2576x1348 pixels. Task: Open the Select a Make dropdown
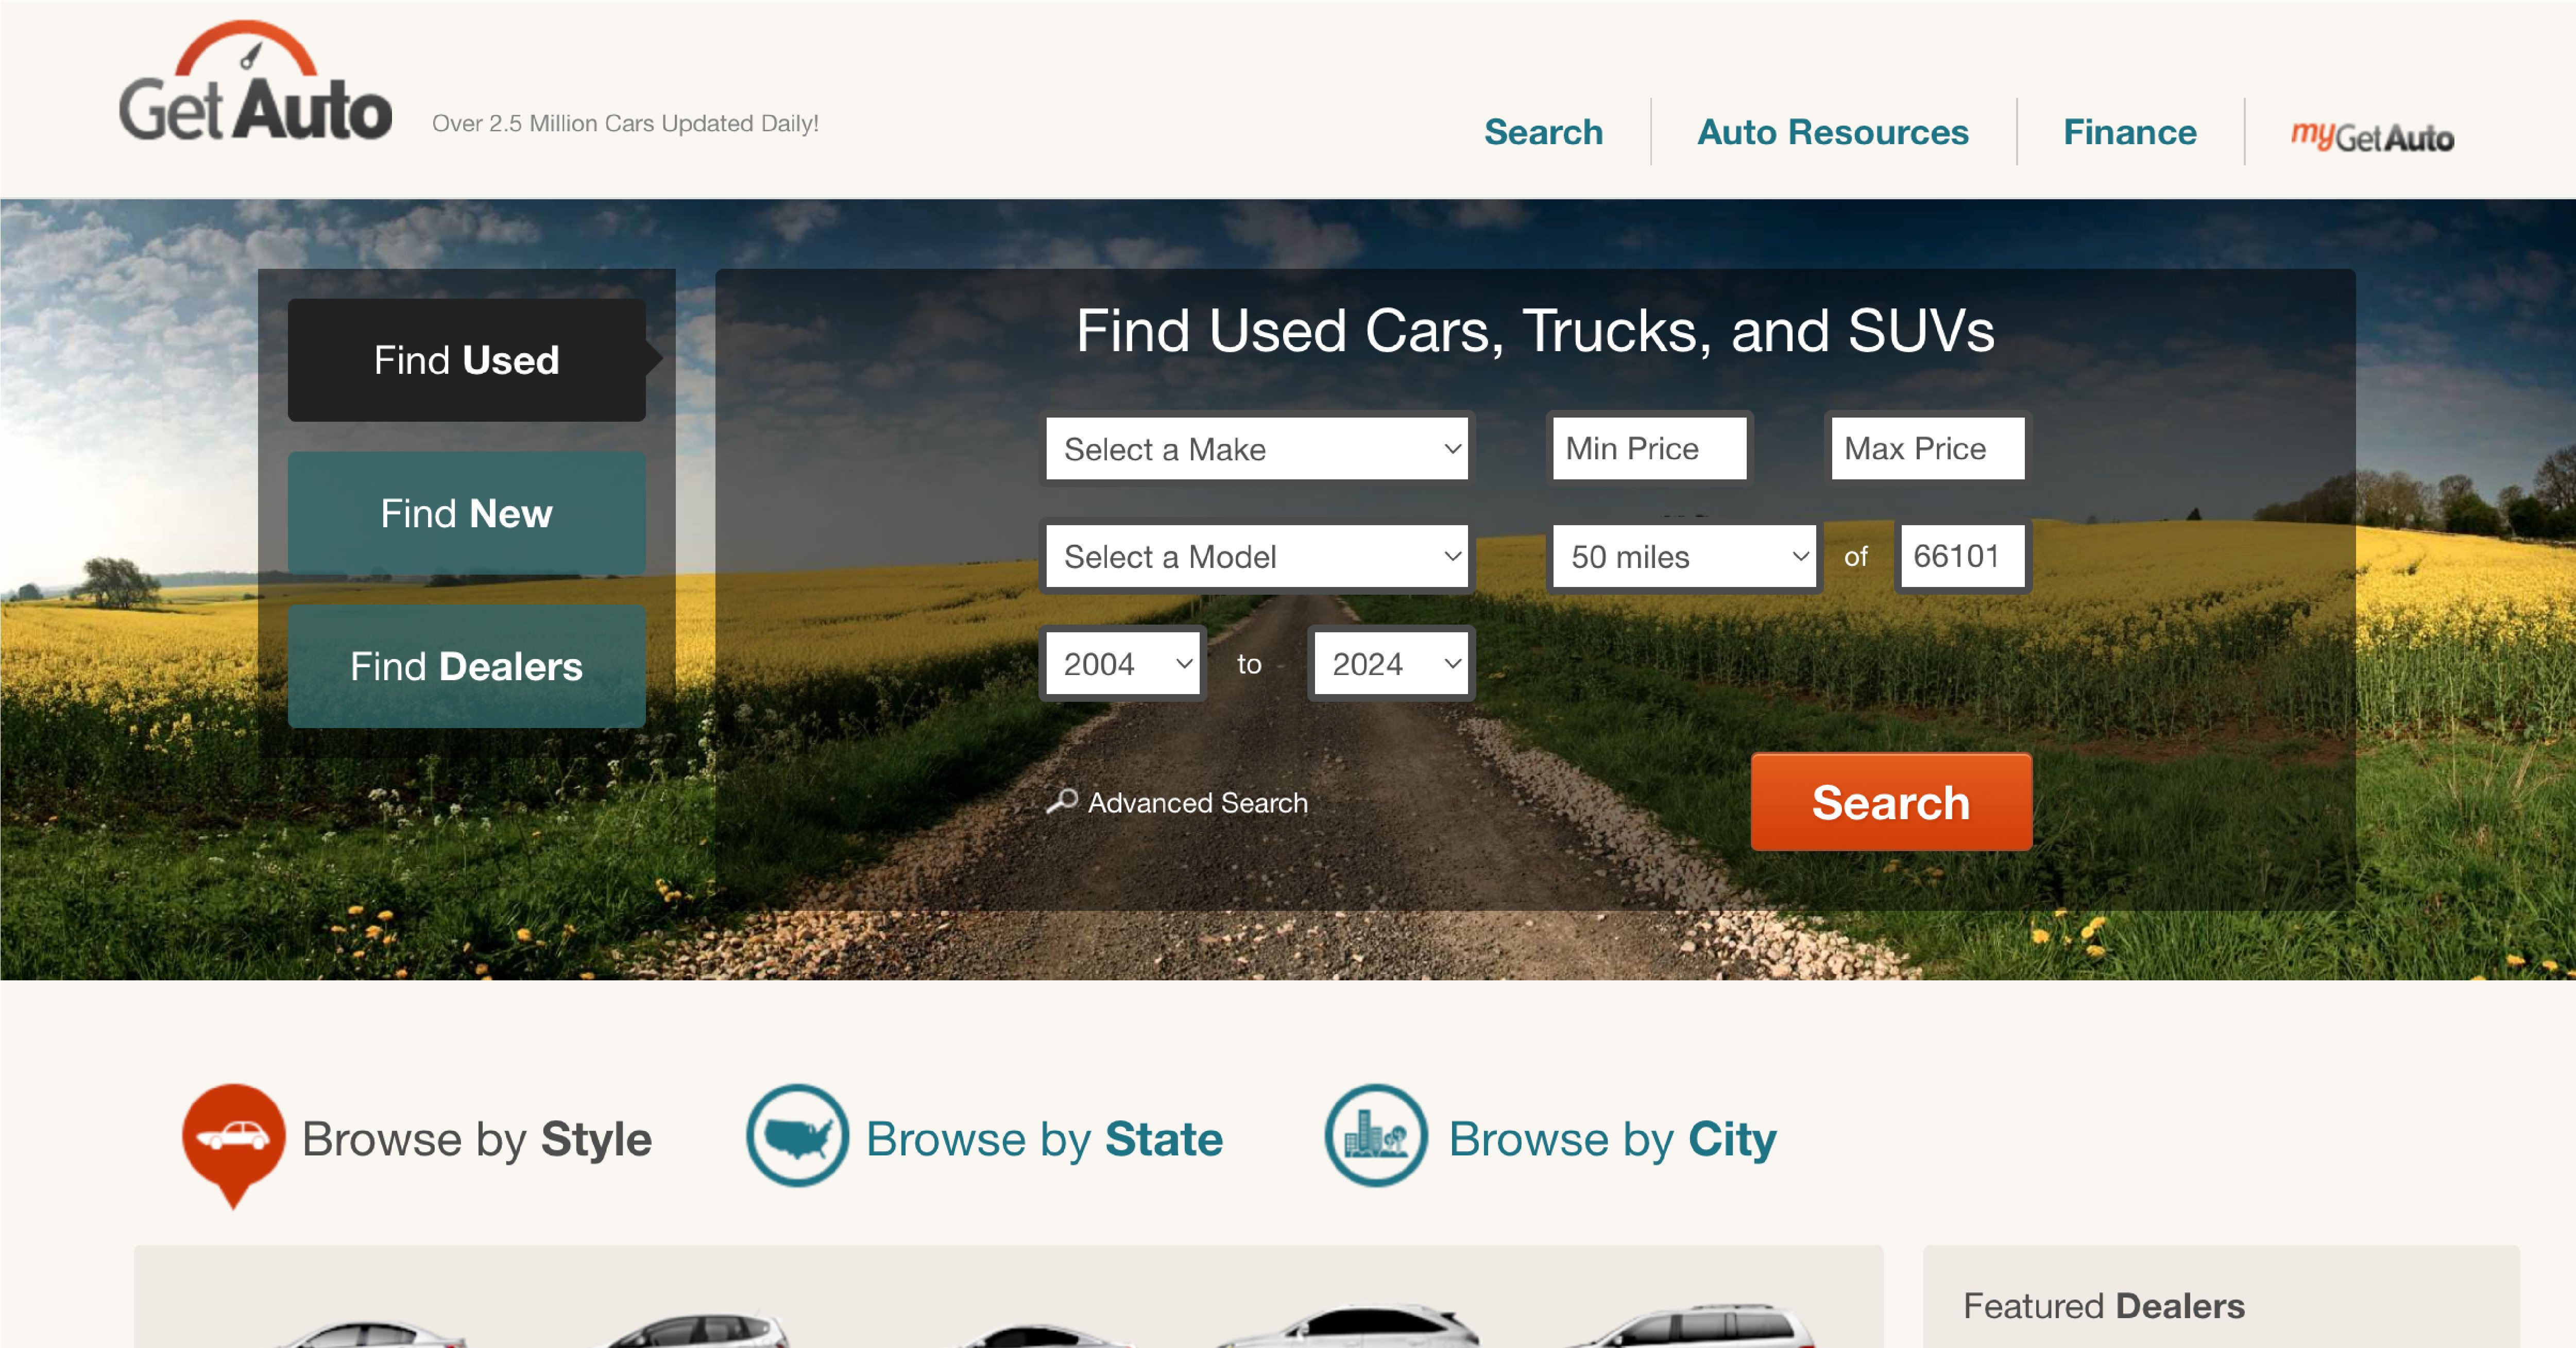pyautogui.click(x=1256, y=448)
